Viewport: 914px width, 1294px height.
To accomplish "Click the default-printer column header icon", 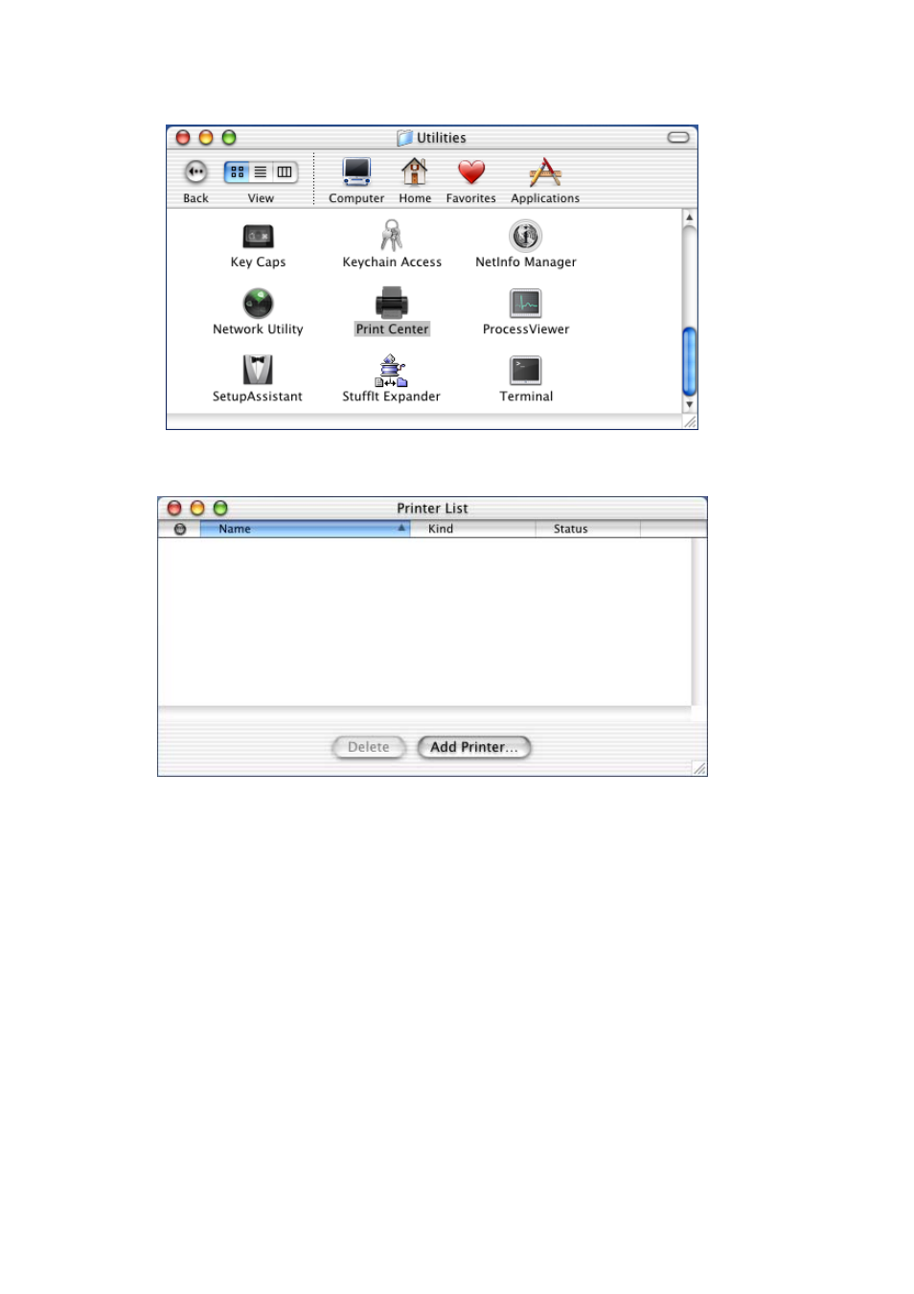I will [179, 529].
